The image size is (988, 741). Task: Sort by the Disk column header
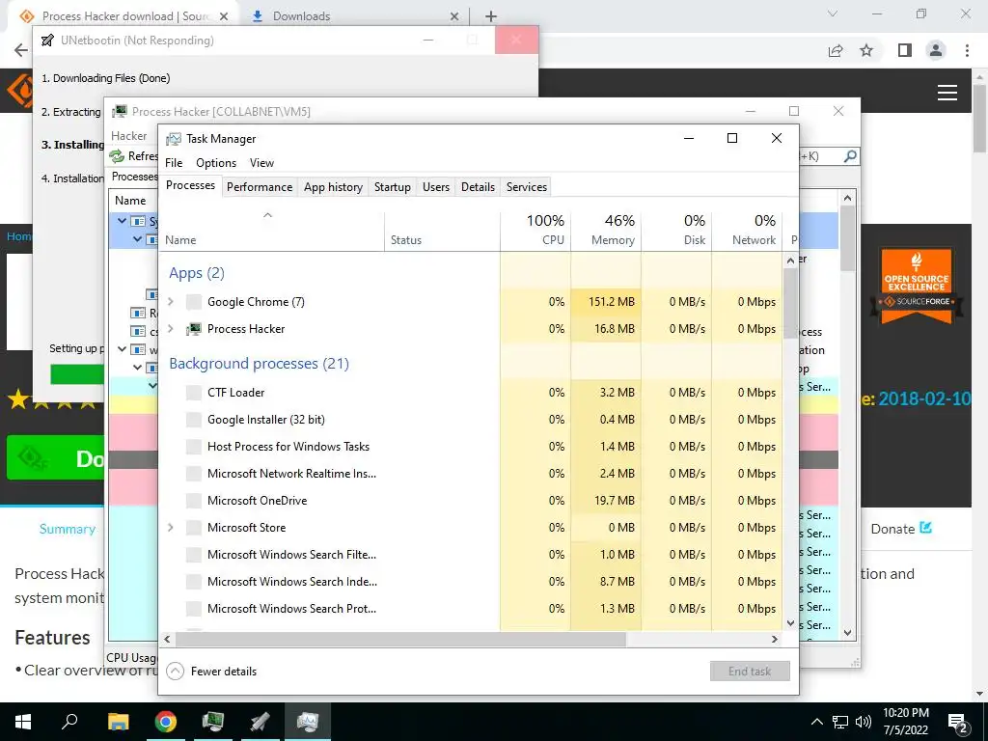(676, 231)
